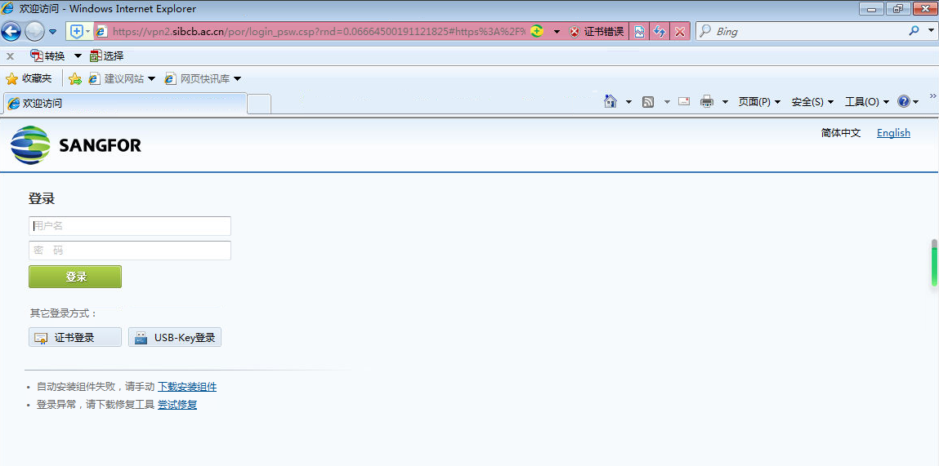Click the Refresh page icon
Viewport: 939px width, 466px height.
(x=659, y=32)
